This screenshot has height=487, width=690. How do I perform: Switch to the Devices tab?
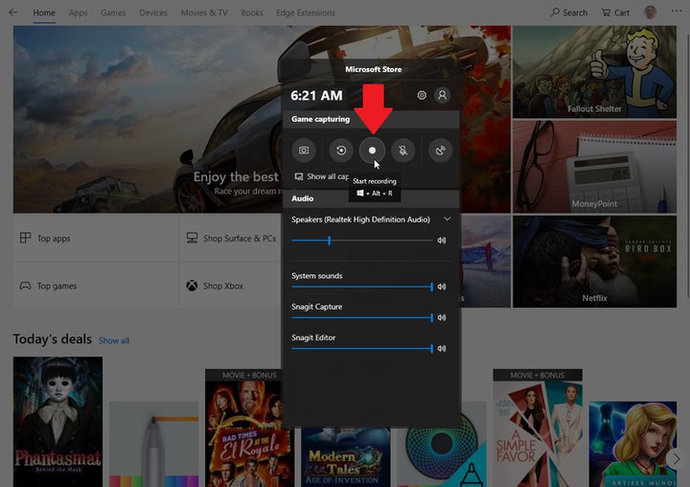click(153, 12)
